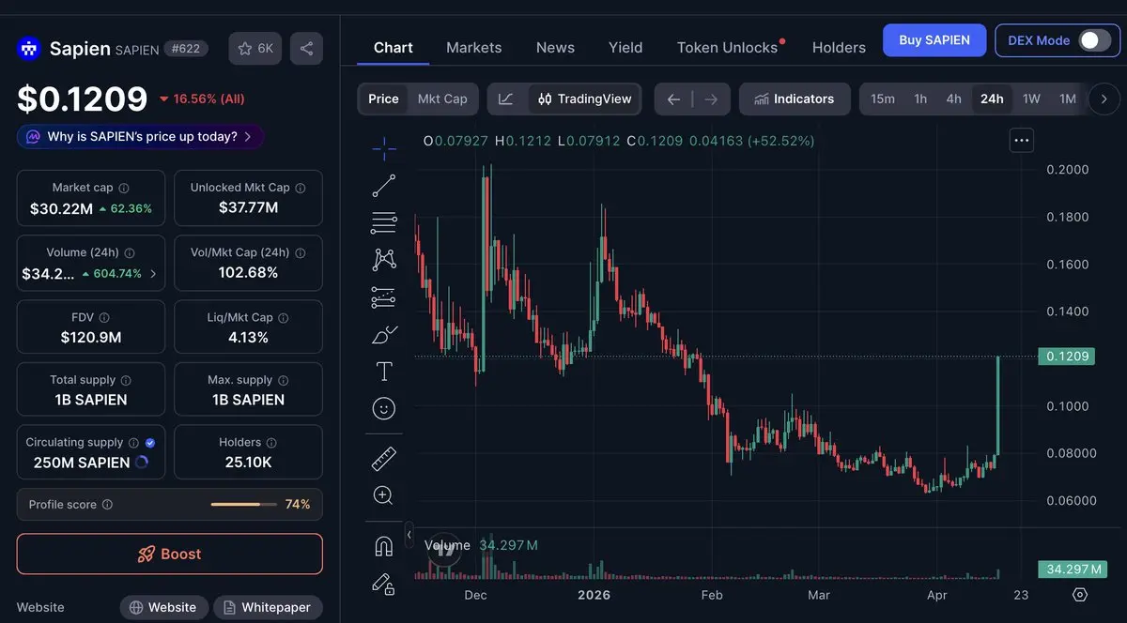Click the redo arrow button

pyautogui.click(x=711, y=99)
